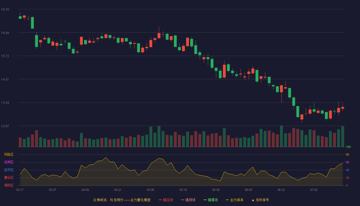Click the green 100 indicator scale label
This screenshot has height=206, width=360.
[x=348, y=147]
